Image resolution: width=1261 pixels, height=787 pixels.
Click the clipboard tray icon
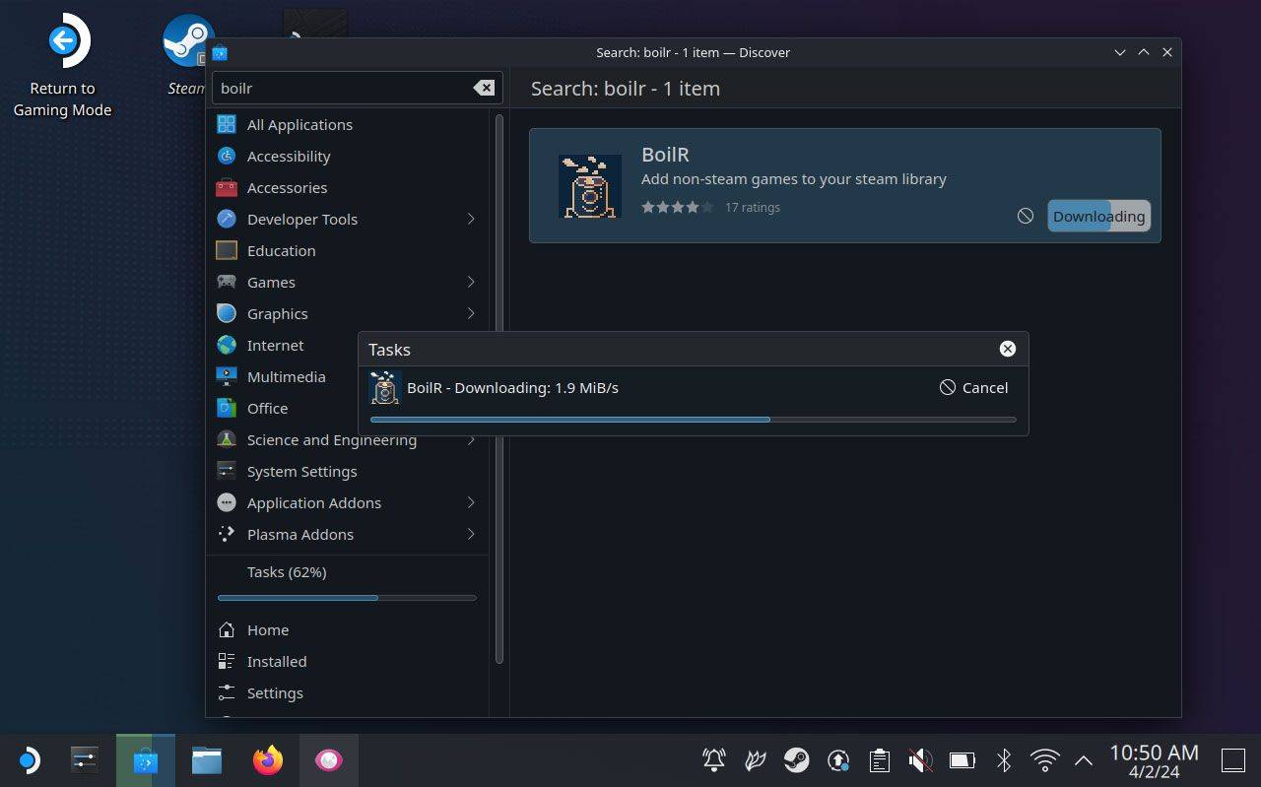click(x=880, y=759)
